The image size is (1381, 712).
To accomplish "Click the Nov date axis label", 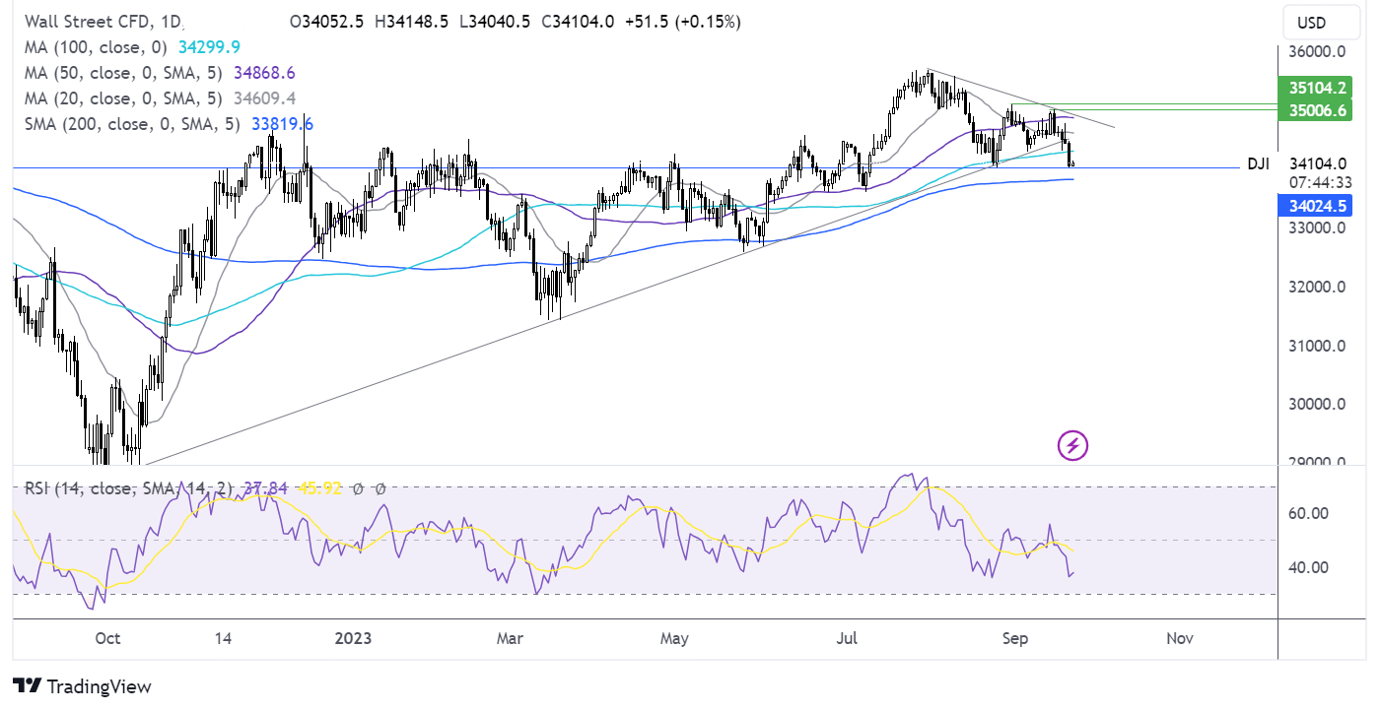I will click(x=1179, y=638).
